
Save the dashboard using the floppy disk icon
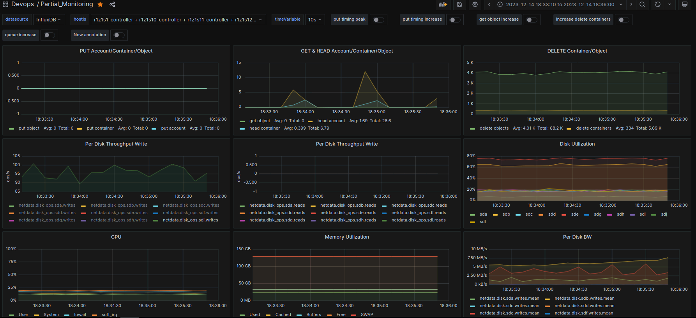click(x=459, y=4)
